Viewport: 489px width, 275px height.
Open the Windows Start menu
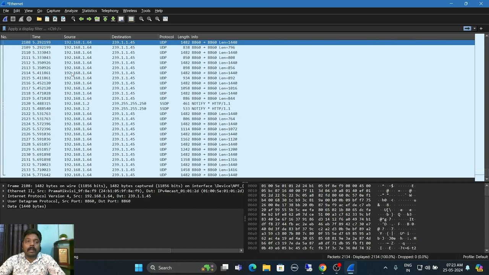point(139,268)
